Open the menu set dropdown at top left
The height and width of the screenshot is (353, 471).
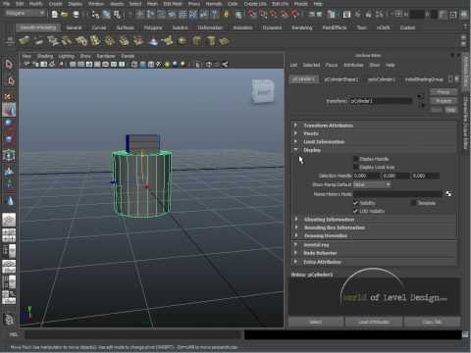click(25, 14)
